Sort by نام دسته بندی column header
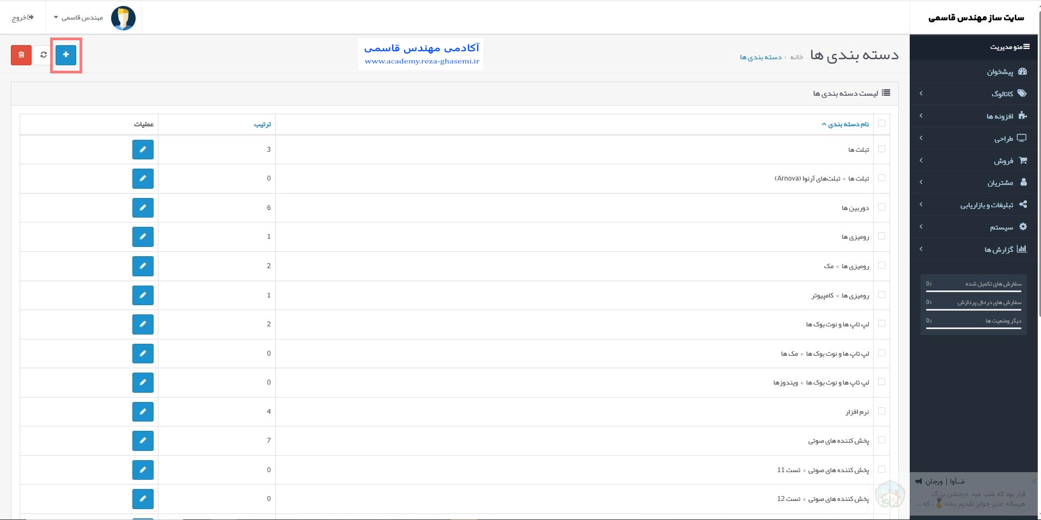This screenshot has width=1041, height=520. pyautogui.click(x=845, y=125)
